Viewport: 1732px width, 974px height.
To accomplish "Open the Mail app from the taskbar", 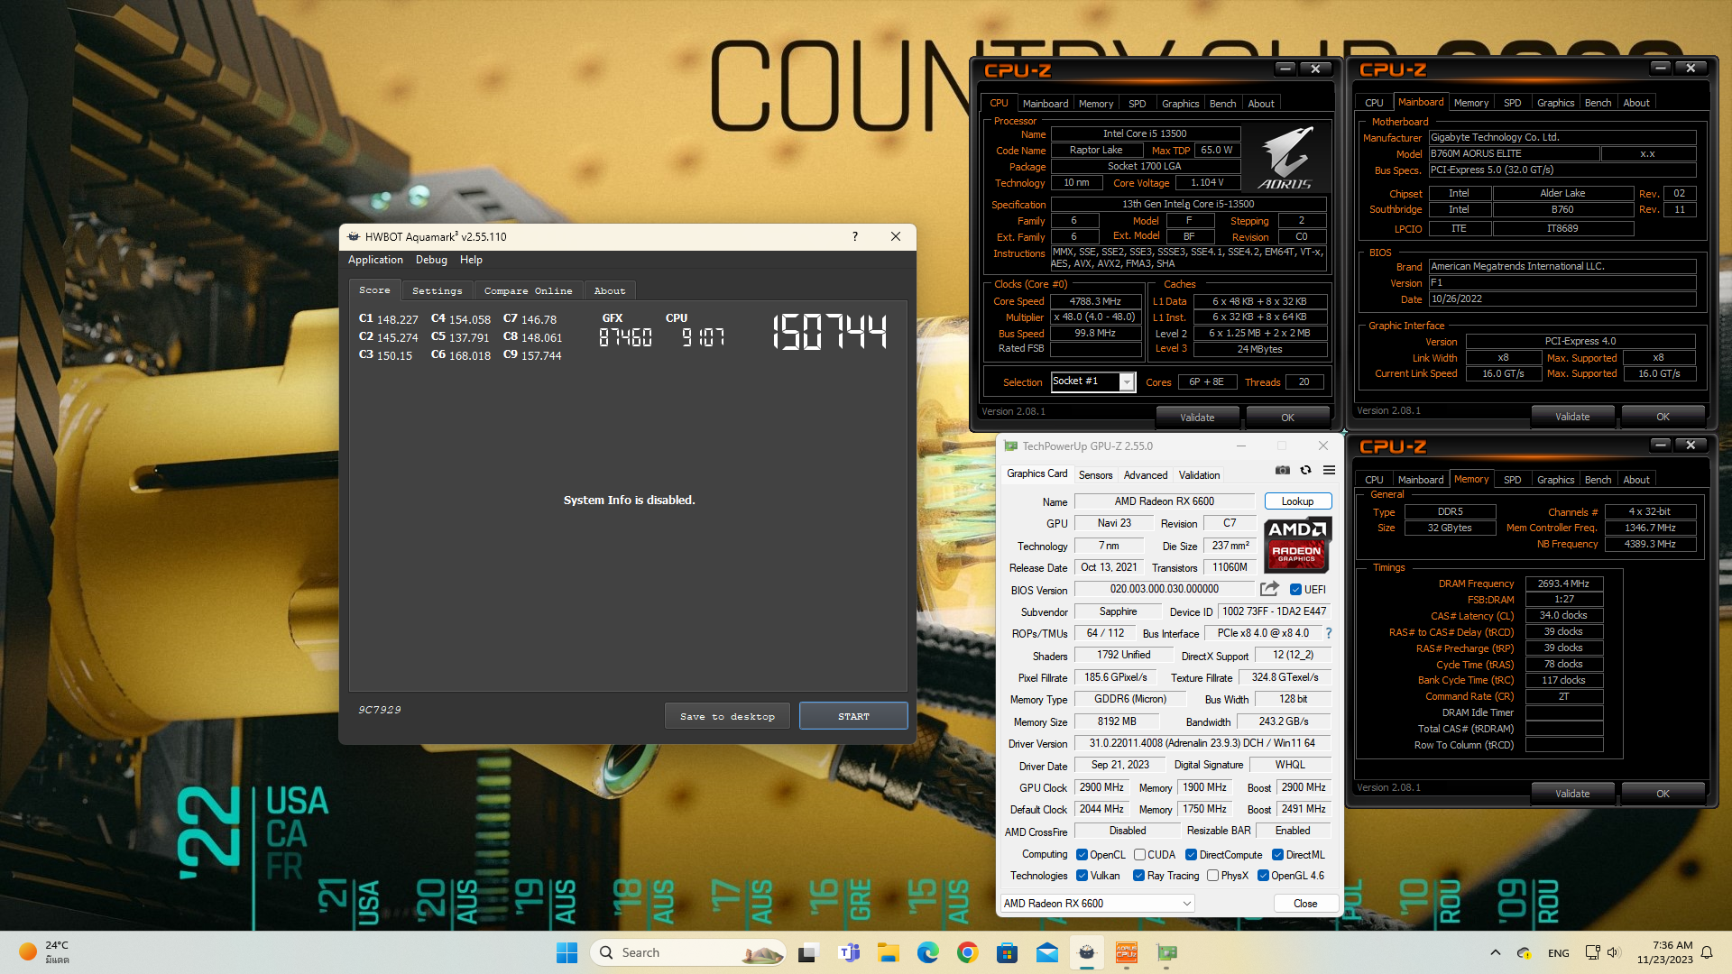I will 1047,952.
